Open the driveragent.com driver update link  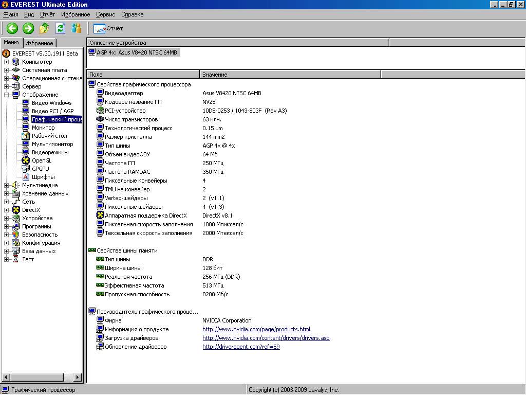click(241, 347)
